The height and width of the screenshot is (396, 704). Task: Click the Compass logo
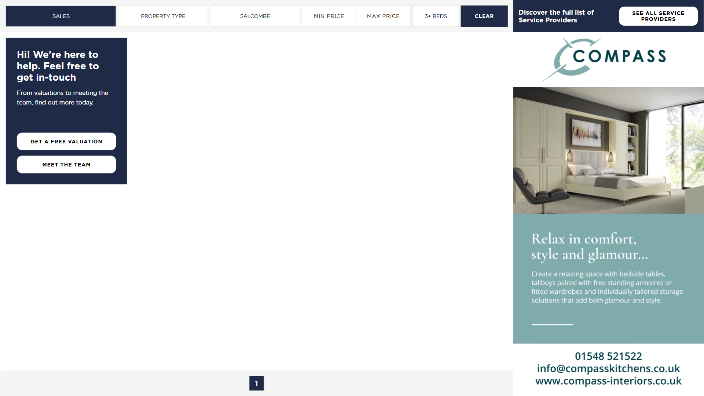coord(609,59)
